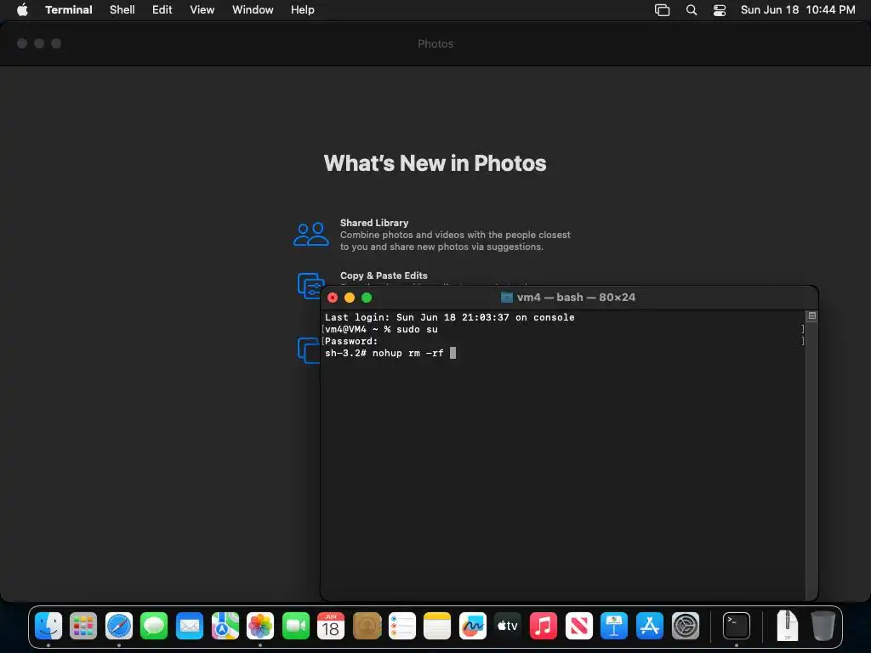The width and height of the screenshot is (871, 653).
Task: Click the 'Password:' line in Terminal
Action: 351,341
